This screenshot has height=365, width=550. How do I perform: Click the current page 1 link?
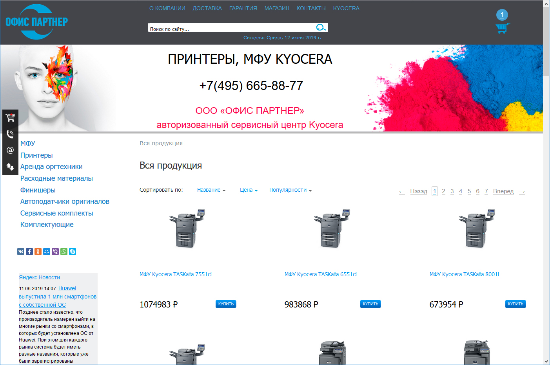[x=435, y=191]
